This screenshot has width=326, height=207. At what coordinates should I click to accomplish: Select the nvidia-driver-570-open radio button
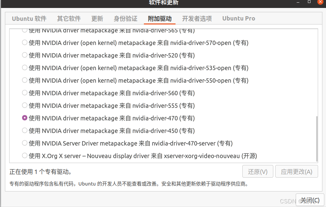click(x=25, y=43)
